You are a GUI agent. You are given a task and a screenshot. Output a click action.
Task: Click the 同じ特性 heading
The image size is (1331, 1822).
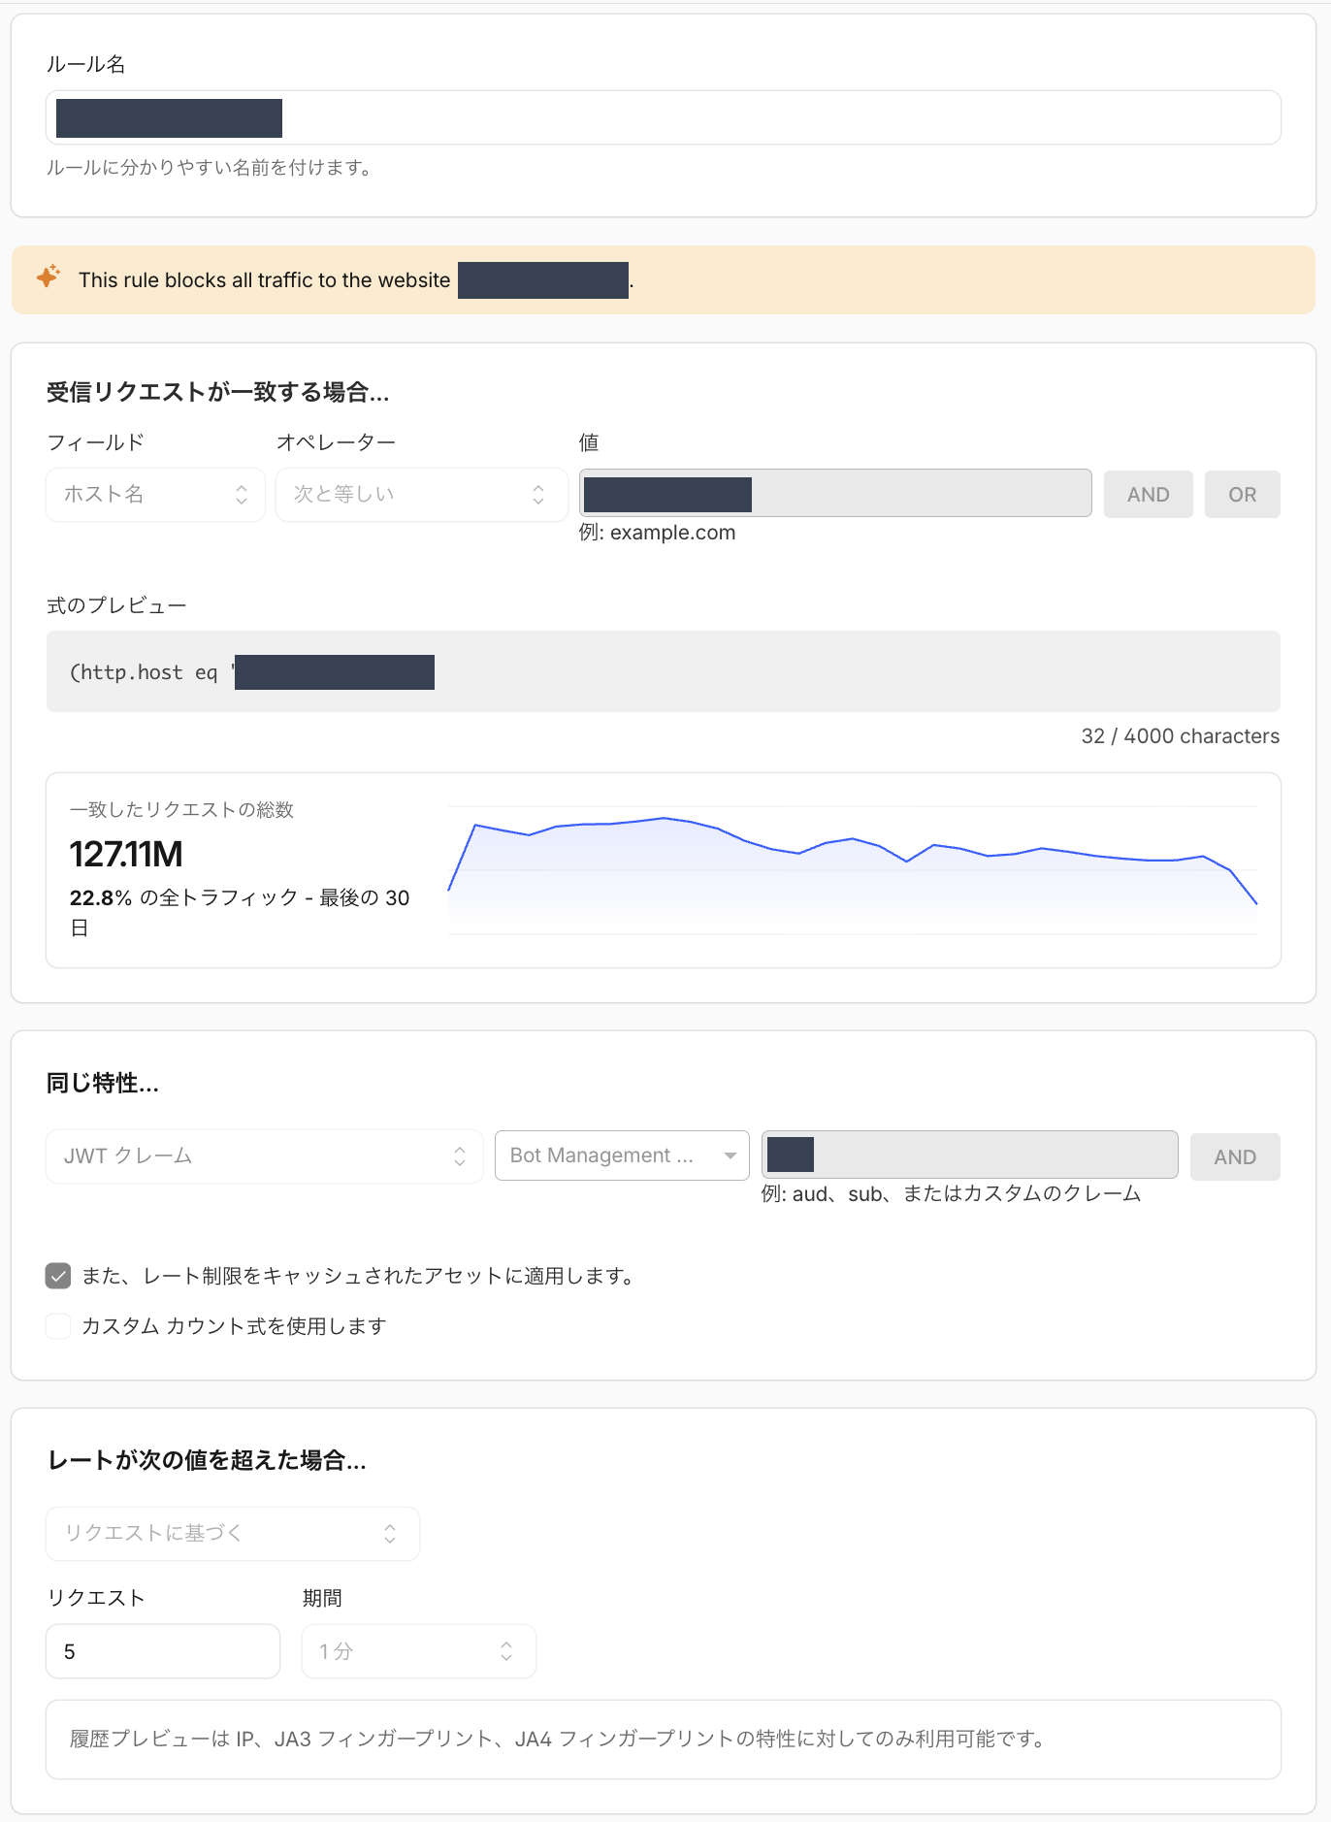pos(103,1083)
